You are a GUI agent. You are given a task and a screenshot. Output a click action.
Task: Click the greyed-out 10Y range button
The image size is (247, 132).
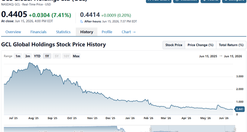[x=66, y=56]
